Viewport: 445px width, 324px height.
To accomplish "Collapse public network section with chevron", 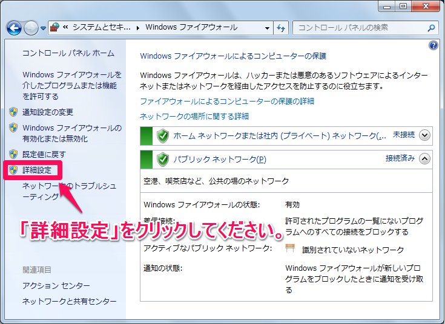I will (425, 159).
